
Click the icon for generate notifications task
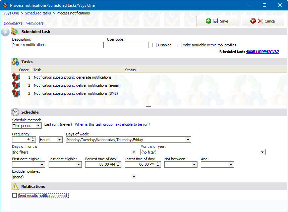15,77
